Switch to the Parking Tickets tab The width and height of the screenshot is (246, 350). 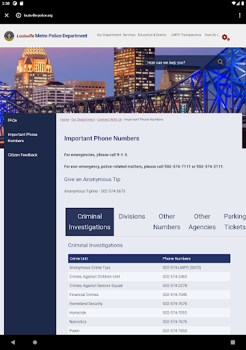pos(234,221)
